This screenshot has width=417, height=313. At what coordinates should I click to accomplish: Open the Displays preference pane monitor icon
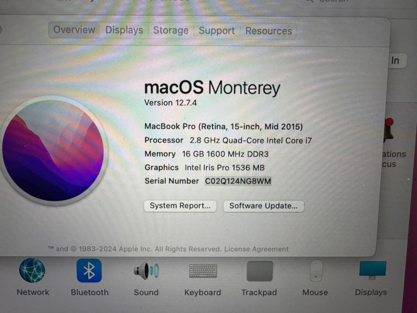pos(373,270)
